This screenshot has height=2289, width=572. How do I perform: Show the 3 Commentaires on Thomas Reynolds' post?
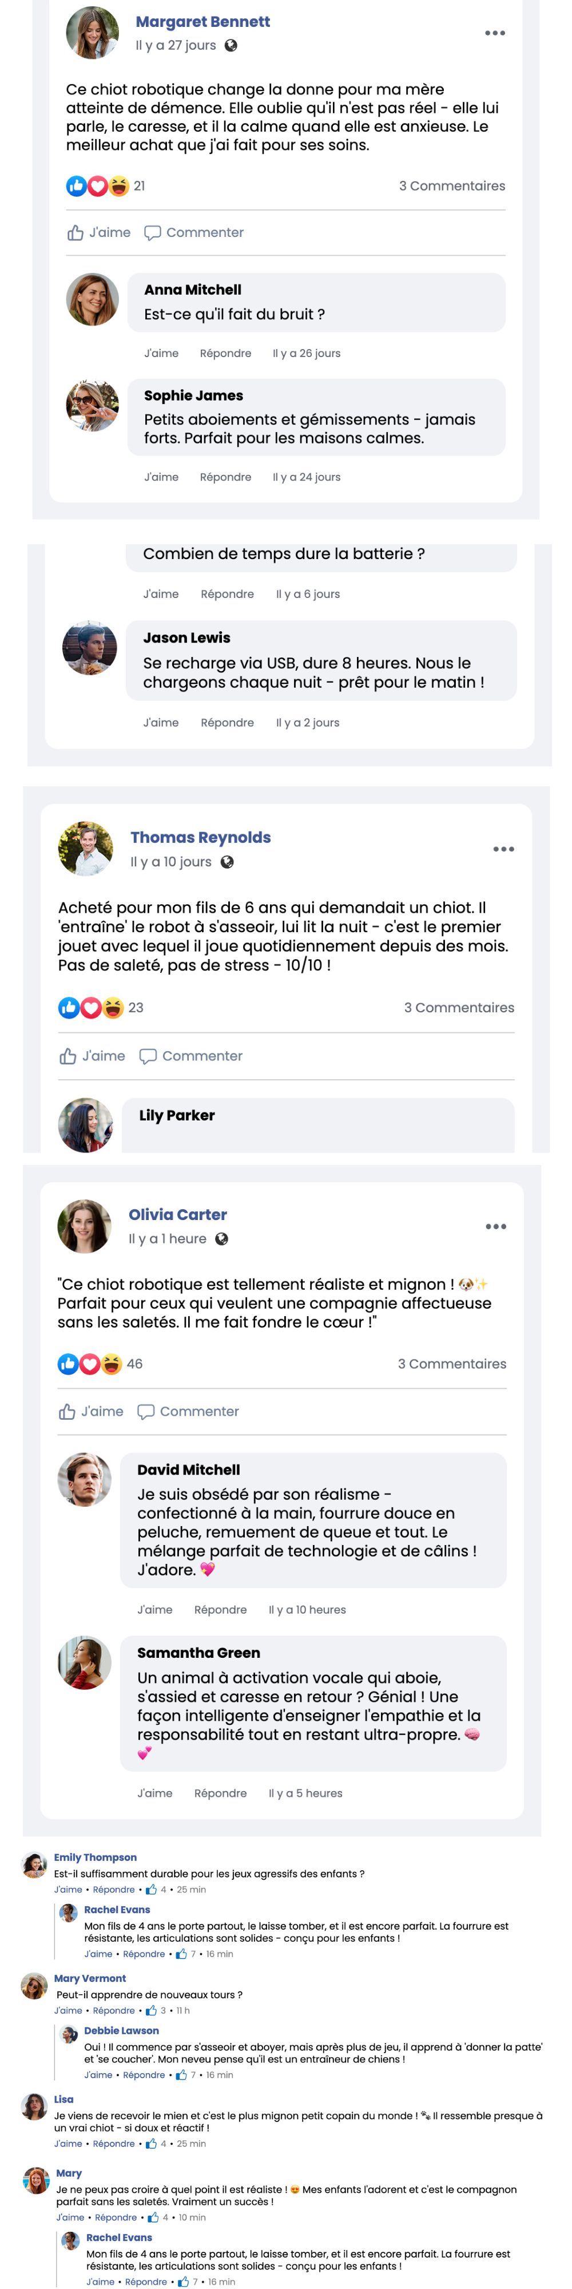click(x=458, y=1008)
